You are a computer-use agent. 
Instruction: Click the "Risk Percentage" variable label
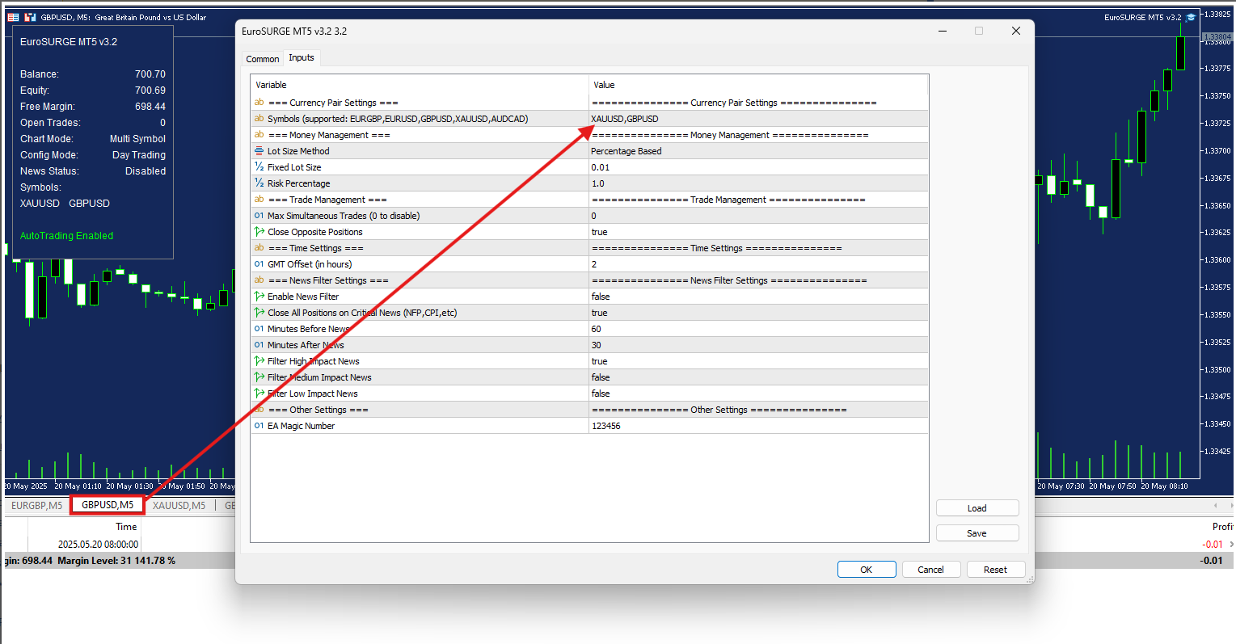click(299, 183)
